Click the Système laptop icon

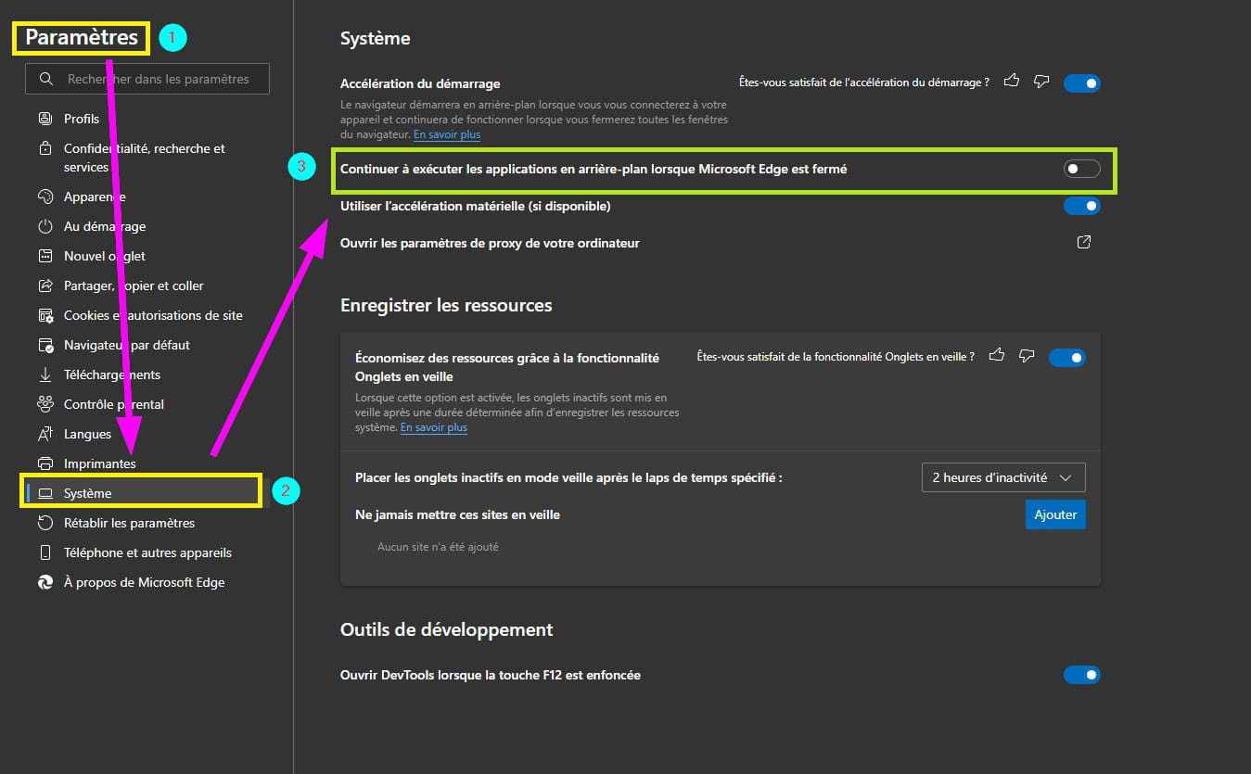(45, 493)
